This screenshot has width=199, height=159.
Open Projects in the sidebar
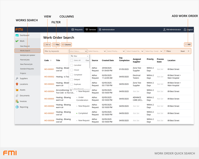pos(23,73)
